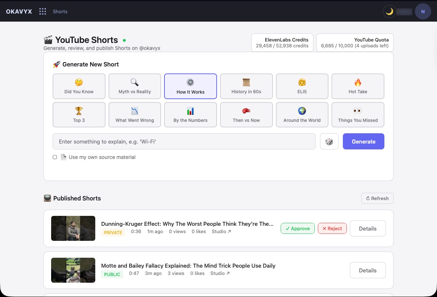437x297 pixels.
Task: Refresh the Published Shorts list
Action: point(377,198)
